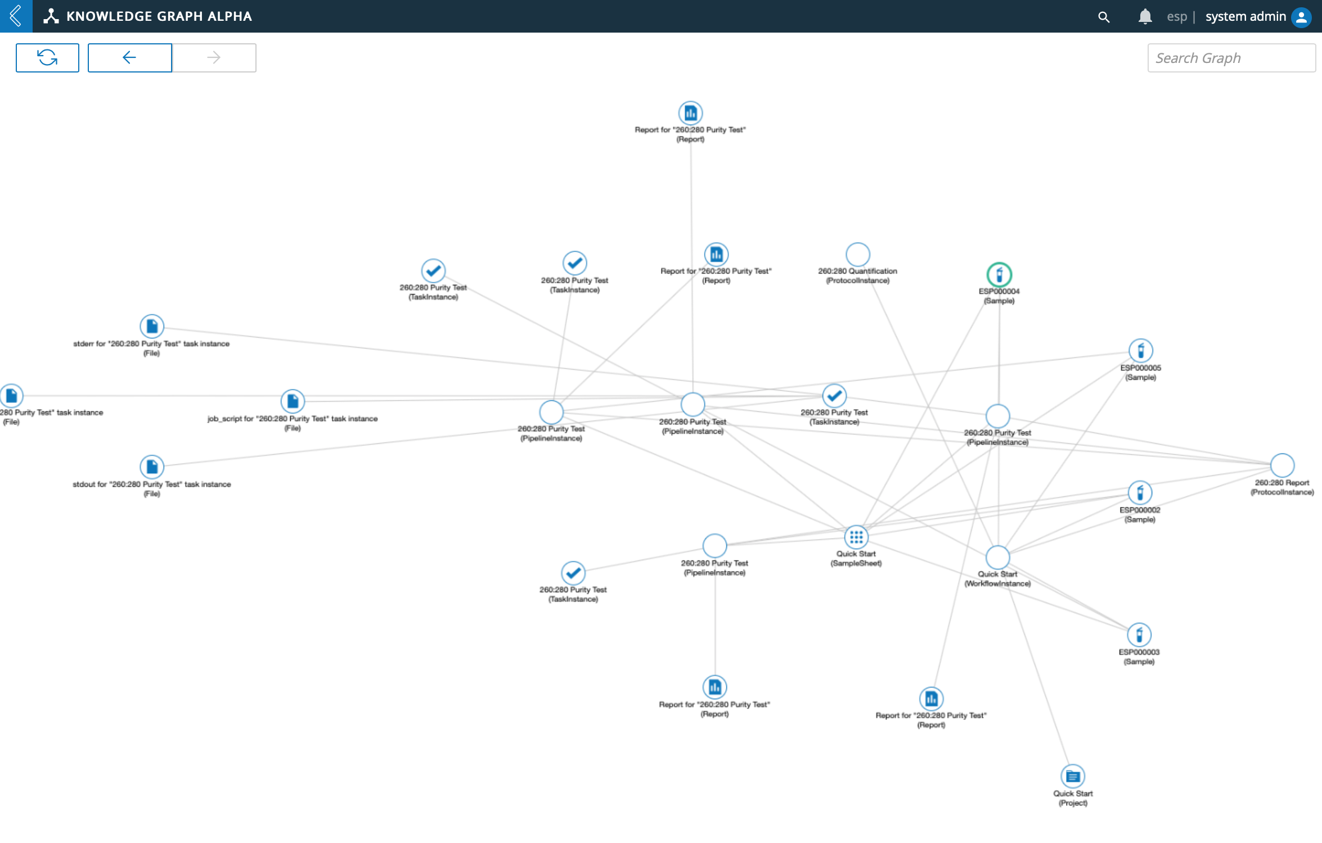Select the stderr file node
Image resolution: width=1322 pixels, height=843 pixels.
(152, 327)
